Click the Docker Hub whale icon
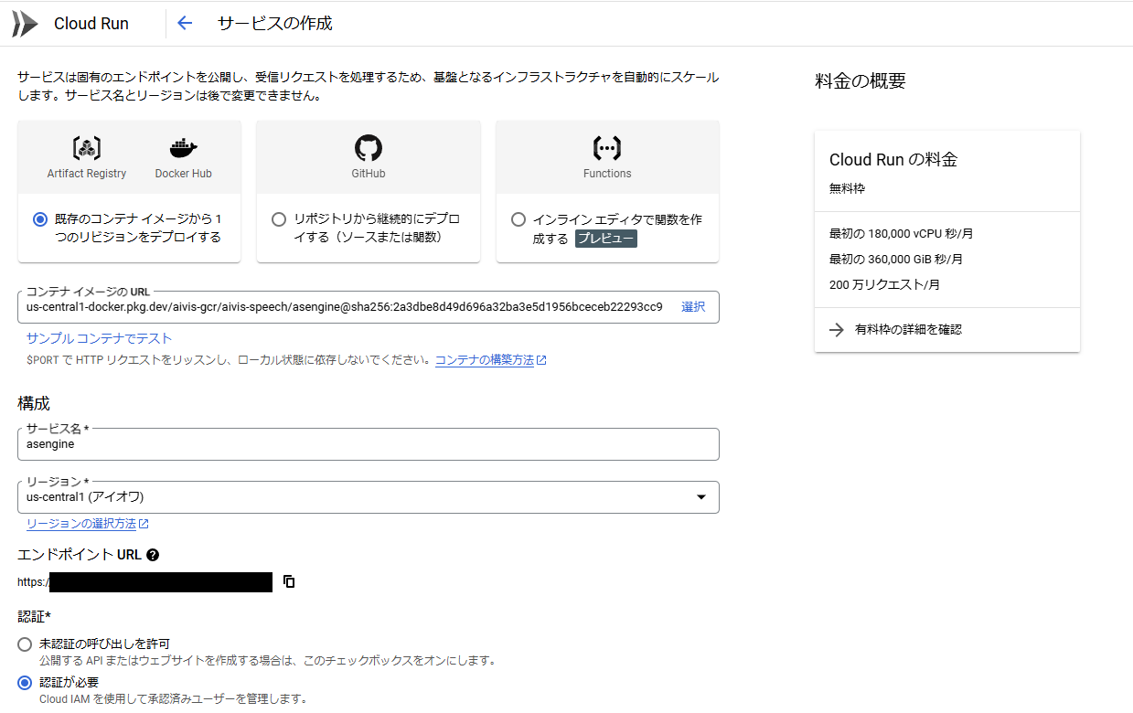The height and width of the screenshot is (713, 1133). [x=184, y=148]
